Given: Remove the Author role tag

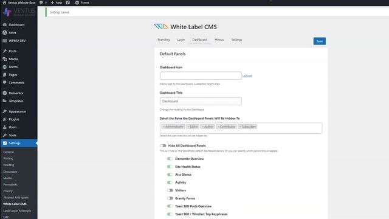Looking at the screenshot, I should click(x=202, y=127).
